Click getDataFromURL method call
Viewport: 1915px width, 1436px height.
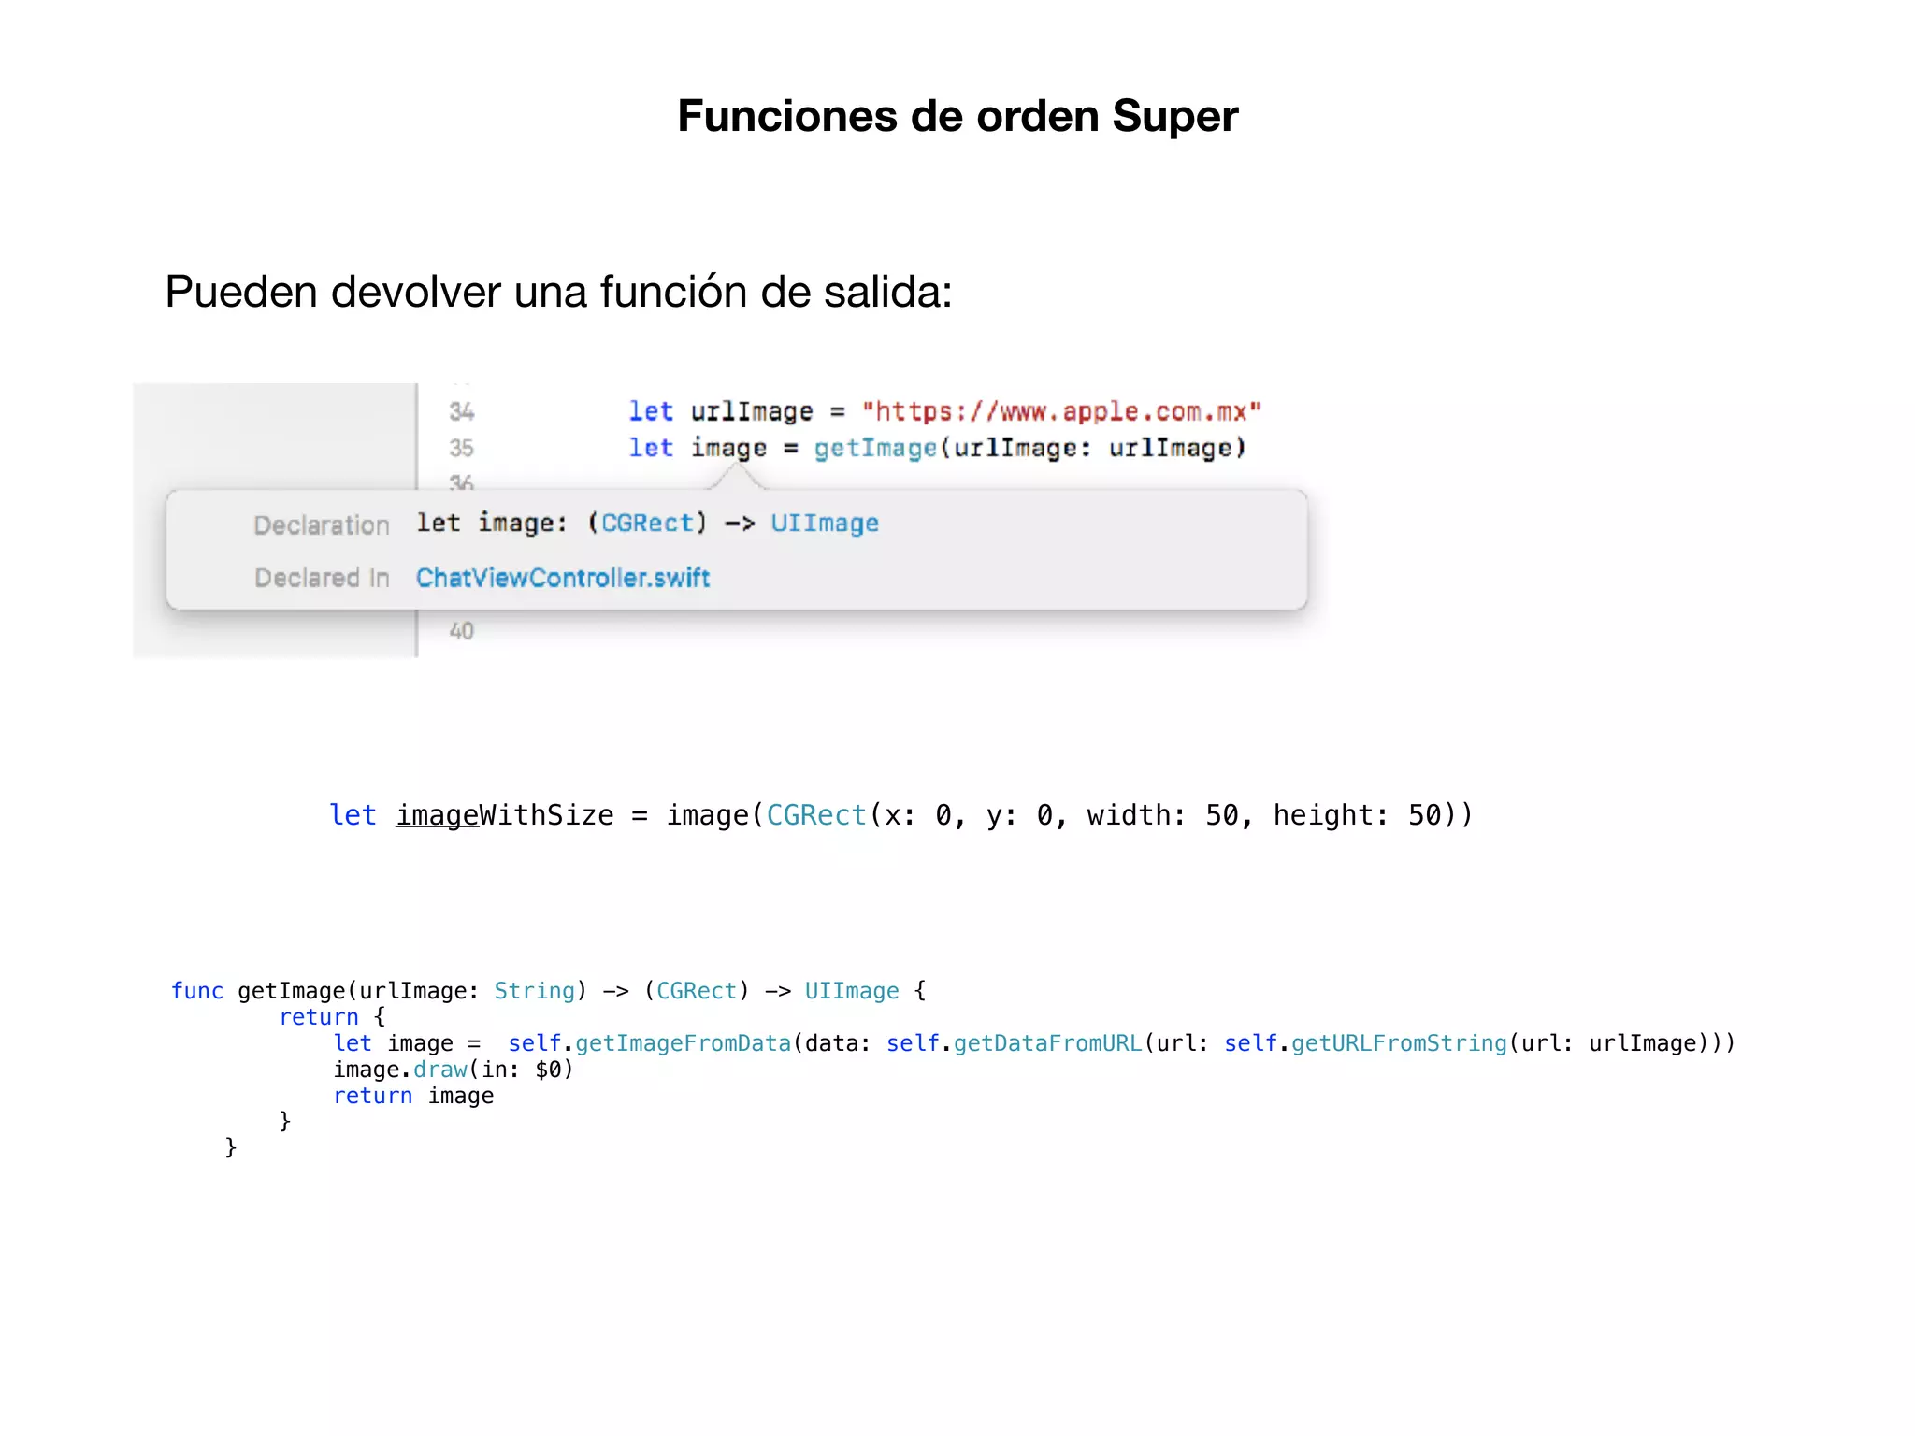click(x=1048, y=1043)
